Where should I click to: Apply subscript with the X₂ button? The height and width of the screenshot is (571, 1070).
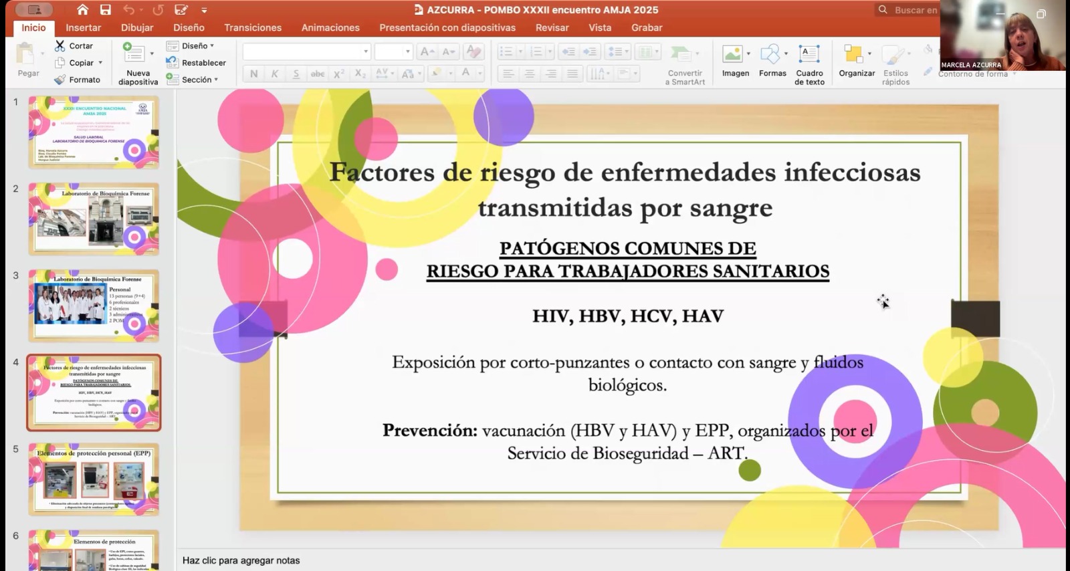pos(360,74)
